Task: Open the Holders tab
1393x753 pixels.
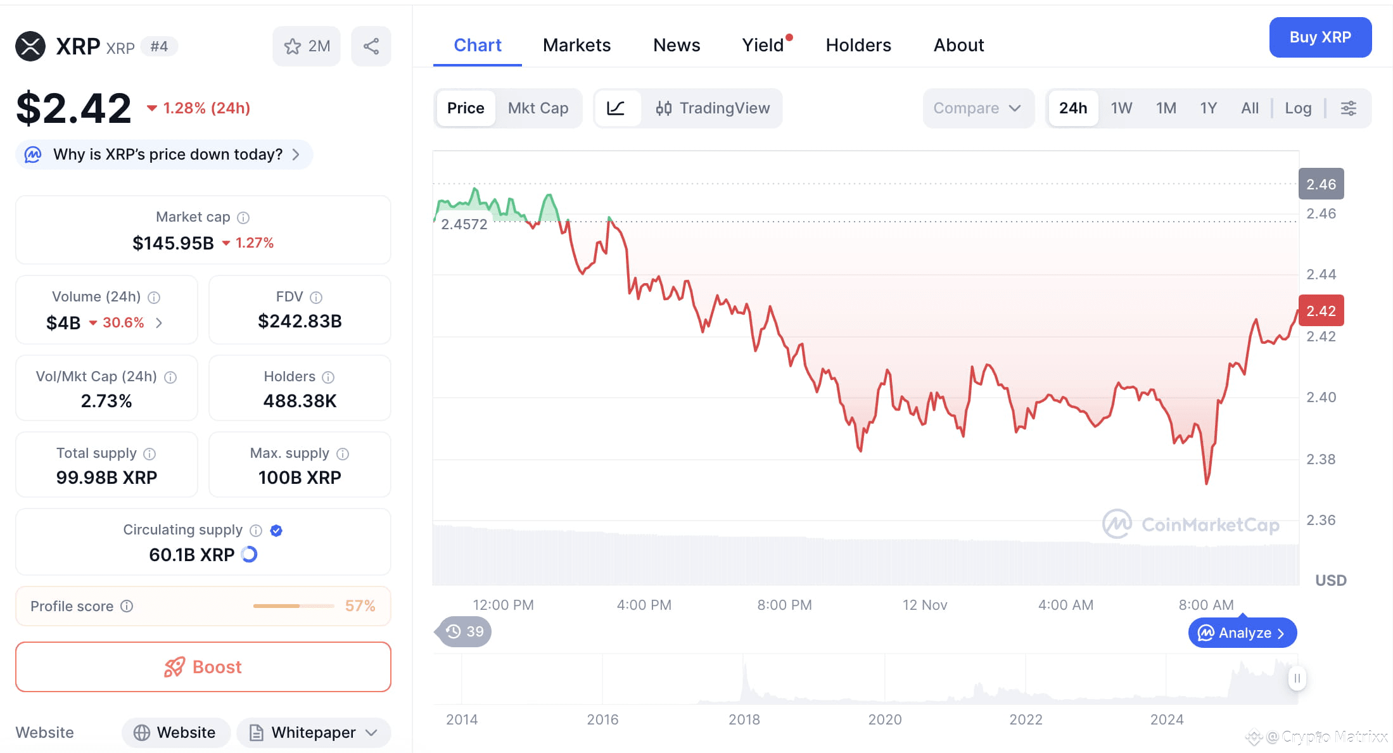Action: point(858,44)
